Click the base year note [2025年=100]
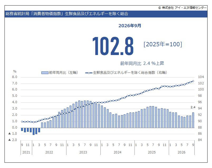Screen dimensions: 212x168 (163, 44)
